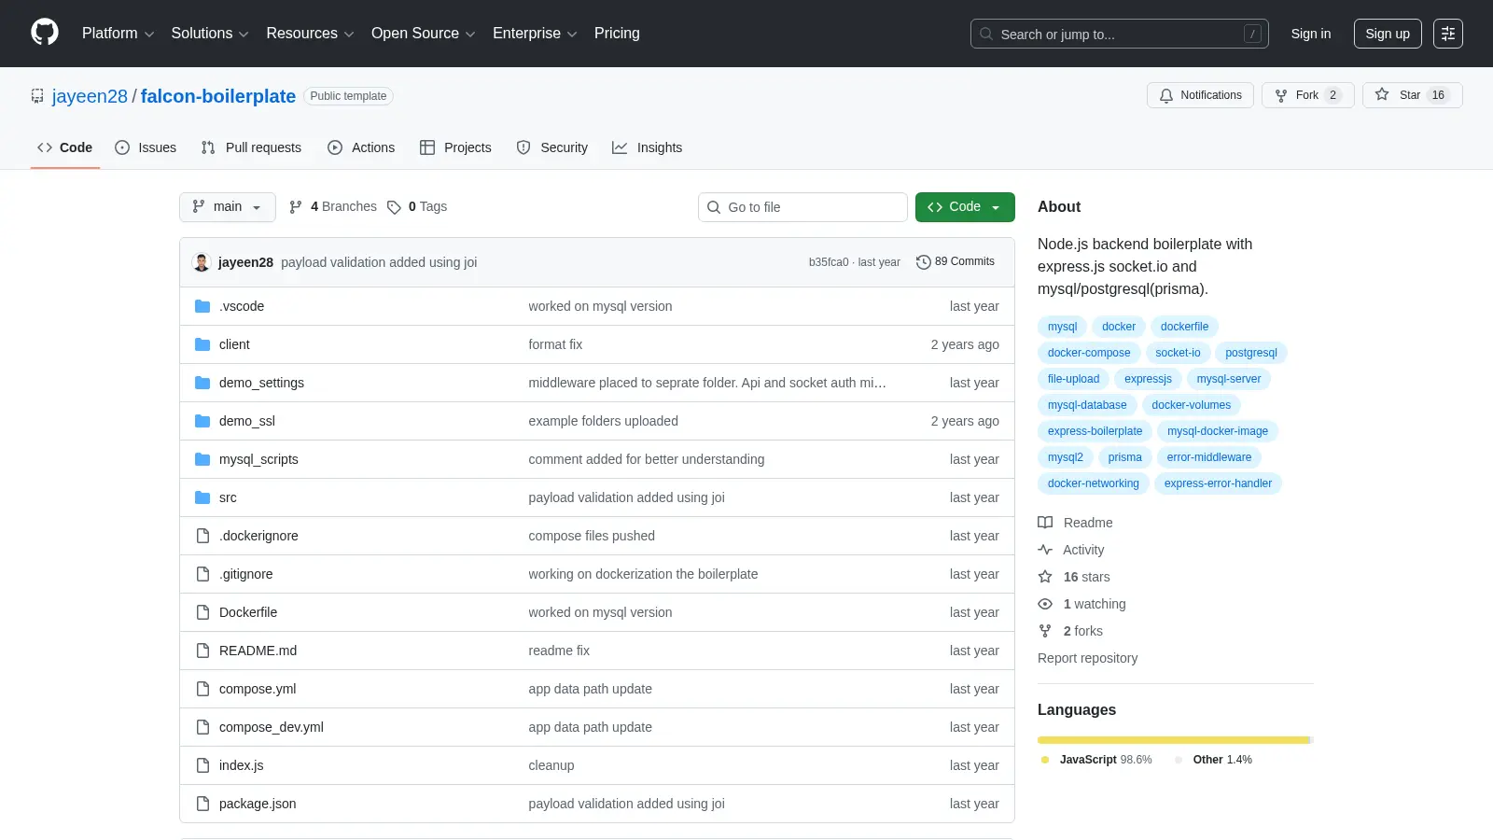View 89 Commits history

pyautogui.click(x=956, y=262)
